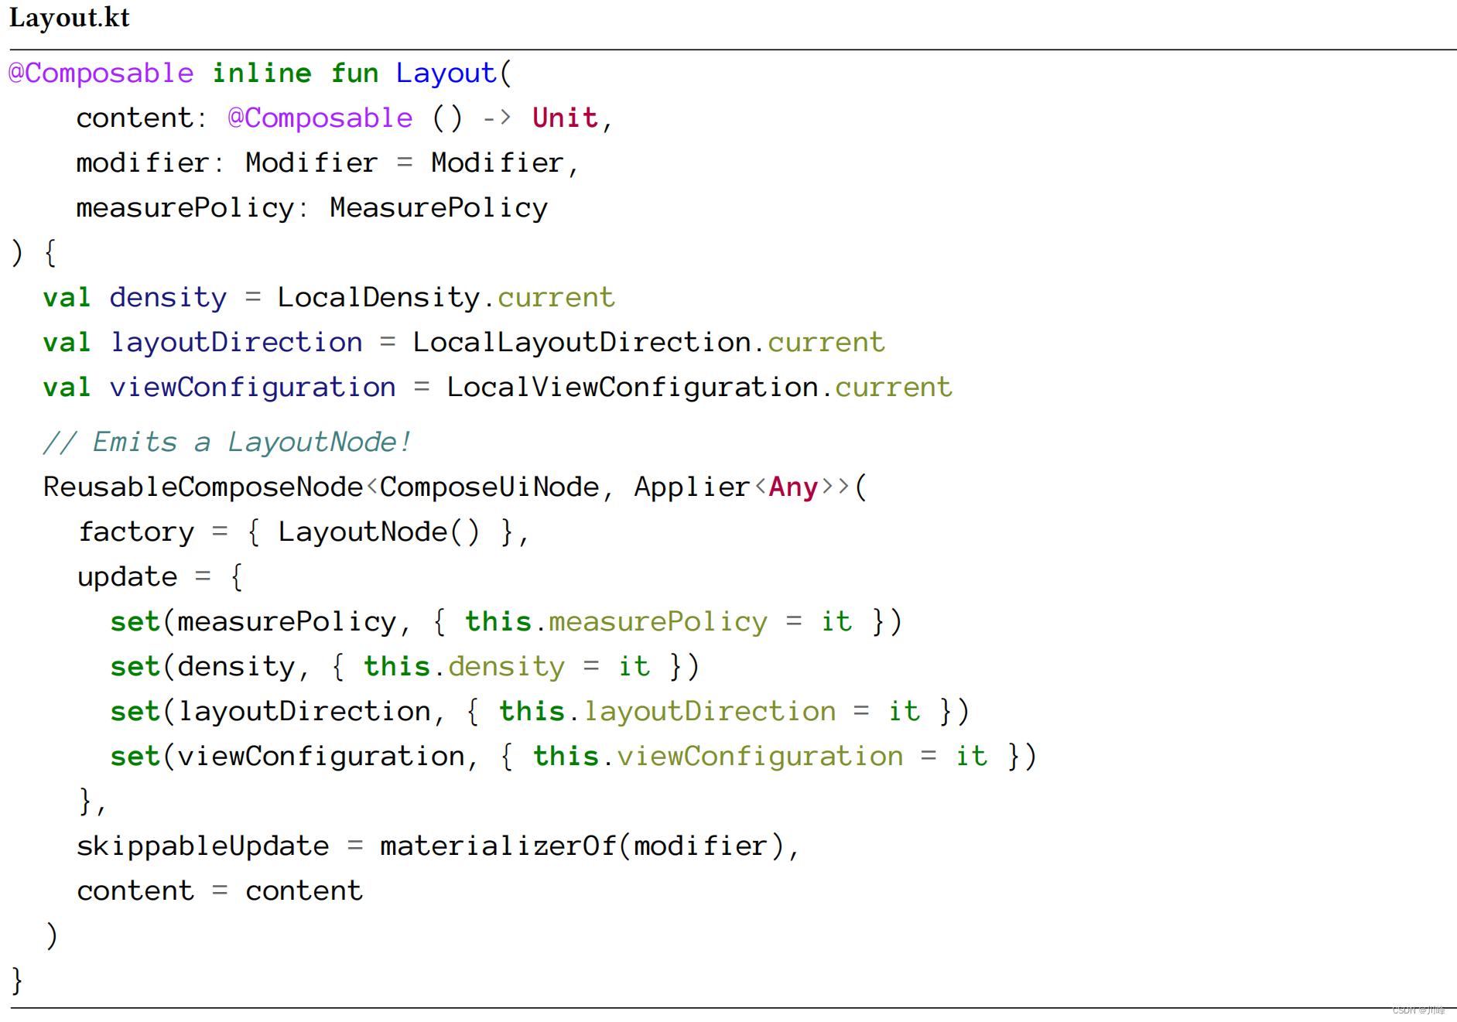Screen dimensions: 1457x1022
Task: Click 'ComposeUiNode' type argument
Action: tap(489, 487)
